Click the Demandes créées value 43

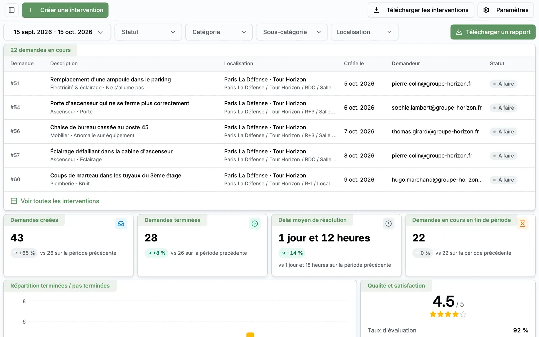tap(17, 238)
